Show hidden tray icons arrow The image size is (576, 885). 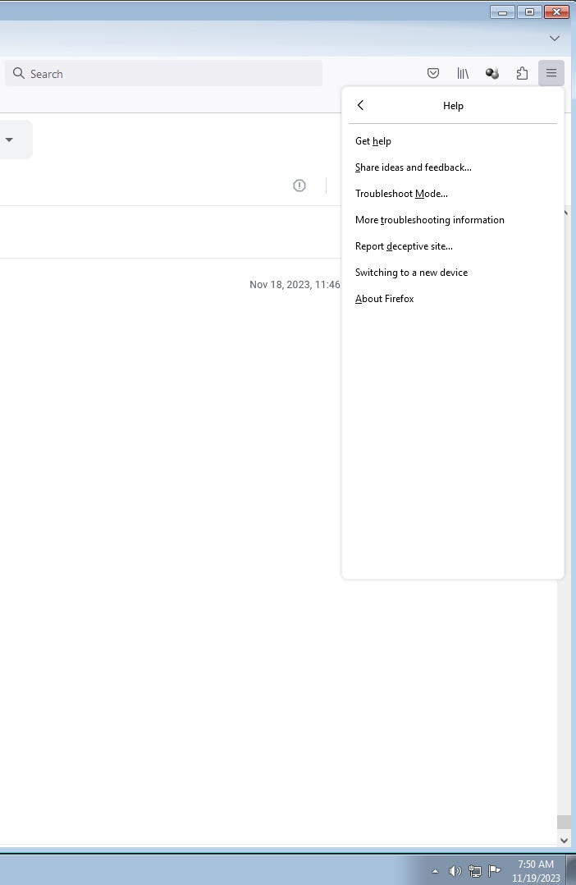point(434,871)
